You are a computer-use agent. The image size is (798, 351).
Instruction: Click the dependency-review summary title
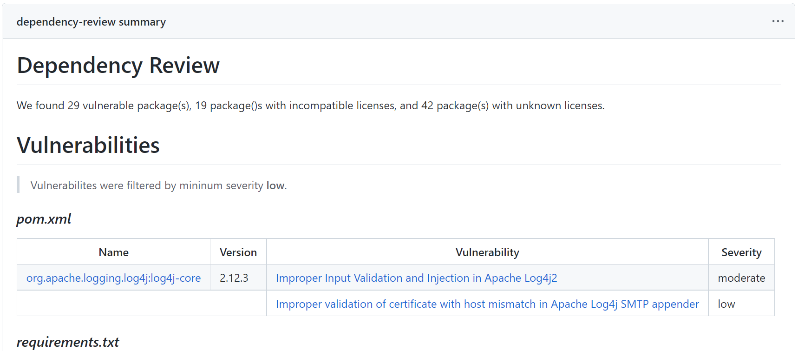91,22
